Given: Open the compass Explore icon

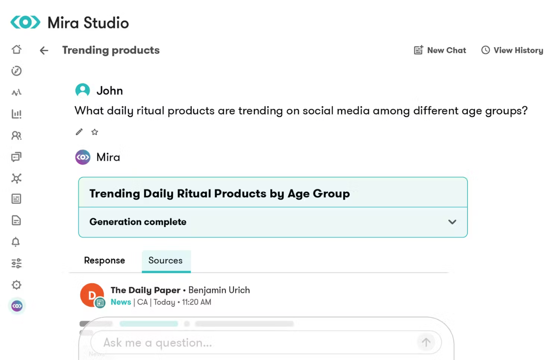Looking at the screenshot, I should click(17, 71).
